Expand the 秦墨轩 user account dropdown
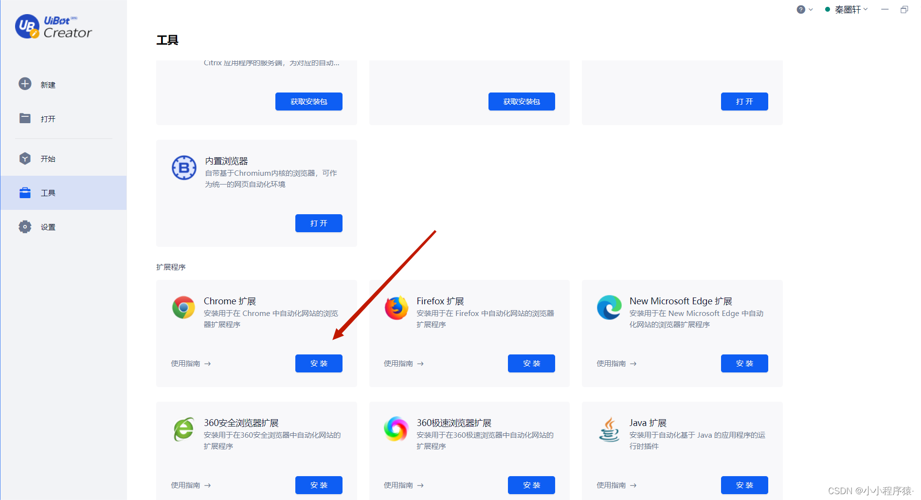The height and width of the screenshot is (500, 921). point(847,9)
